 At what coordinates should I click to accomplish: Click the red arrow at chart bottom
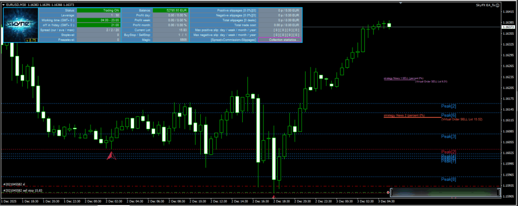pos(274,190)
